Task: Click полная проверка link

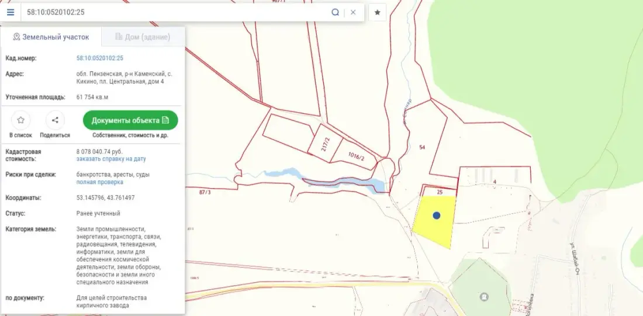Action: coord(99,182)
